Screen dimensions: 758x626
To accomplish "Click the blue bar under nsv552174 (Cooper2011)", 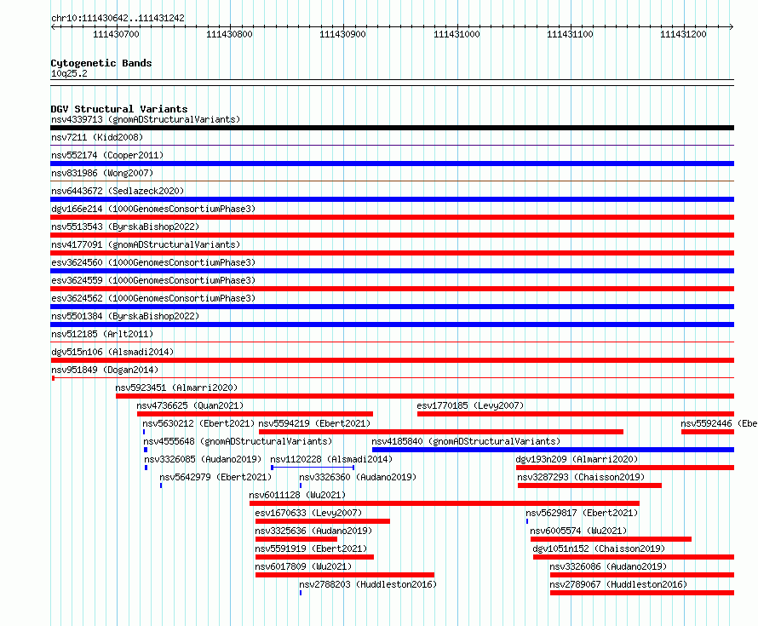I will [x=392, y=164].
